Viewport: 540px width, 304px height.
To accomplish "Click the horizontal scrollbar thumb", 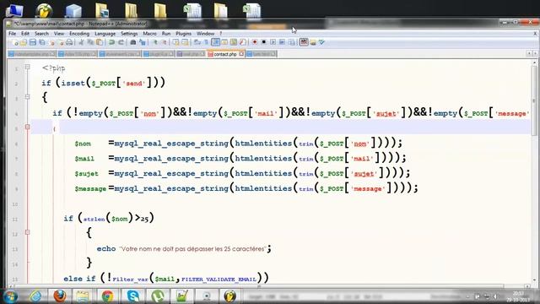I will coord(258,286).
